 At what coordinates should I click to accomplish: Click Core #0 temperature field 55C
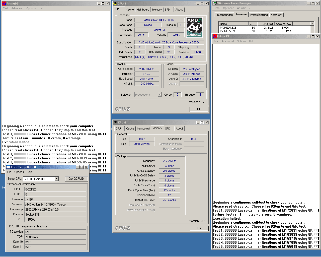(55, 242)
